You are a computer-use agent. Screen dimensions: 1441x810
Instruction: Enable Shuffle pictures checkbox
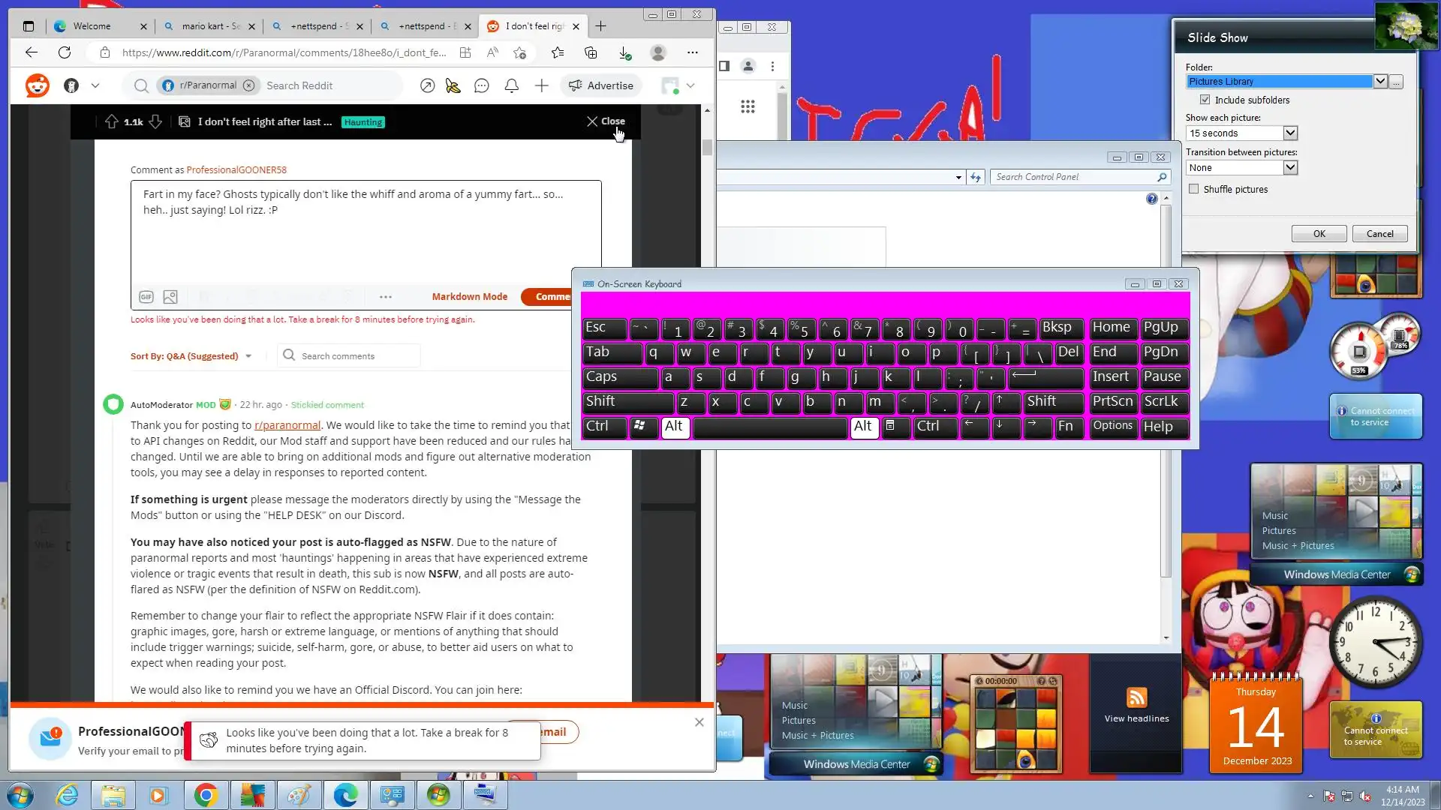[x=1194, y=189]
